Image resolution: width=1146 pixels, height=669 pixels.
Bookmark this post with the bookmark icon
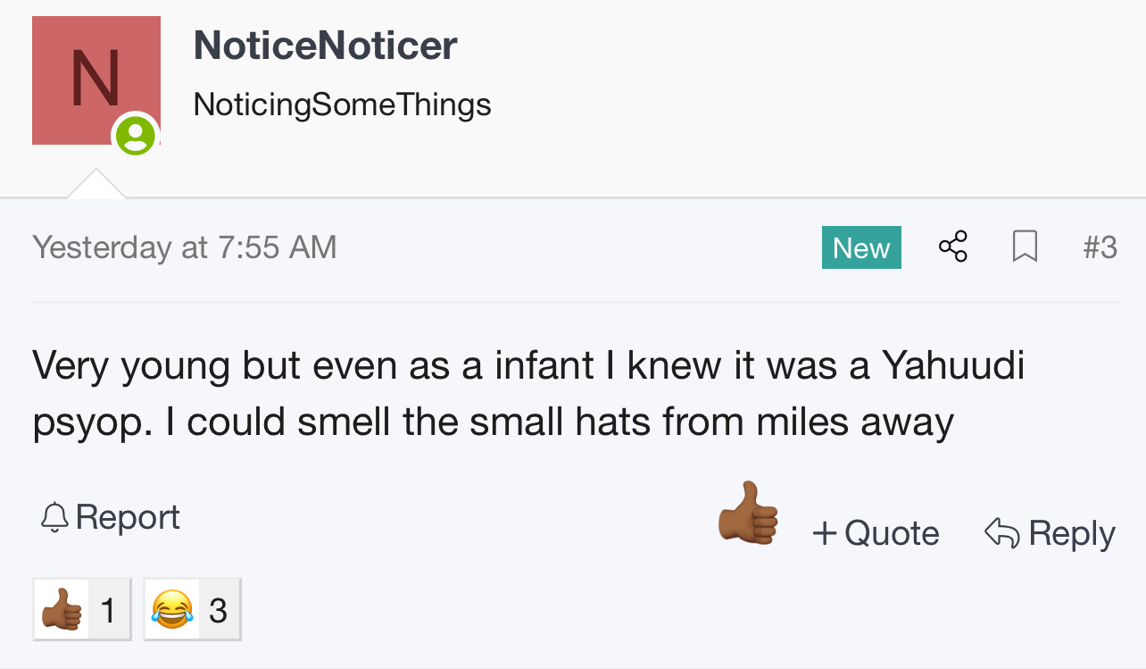click(x=1025, y=247)
